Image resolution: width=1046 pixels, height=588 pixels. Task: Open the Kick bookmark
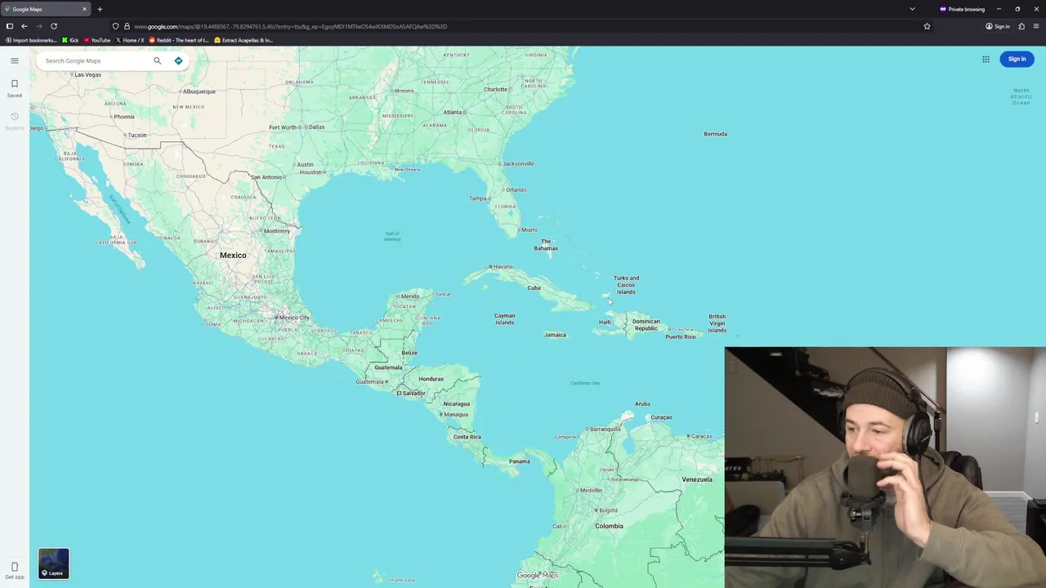click(70, 40)
